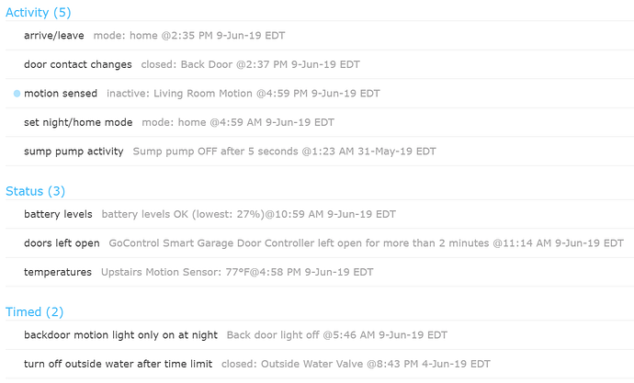Open backdoor motion light only on at night
The height and width of the screenshot is (383, 634).
pyautogui.click(x=121, y=335)
